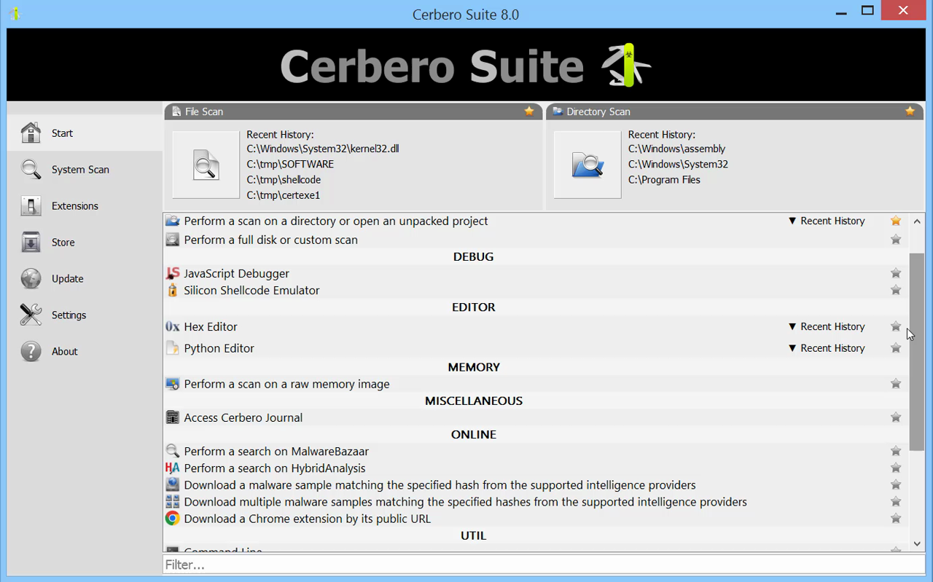Expand Recent History for Python Editor
This screenshot has width=933, height=582.
pos(827,348)
